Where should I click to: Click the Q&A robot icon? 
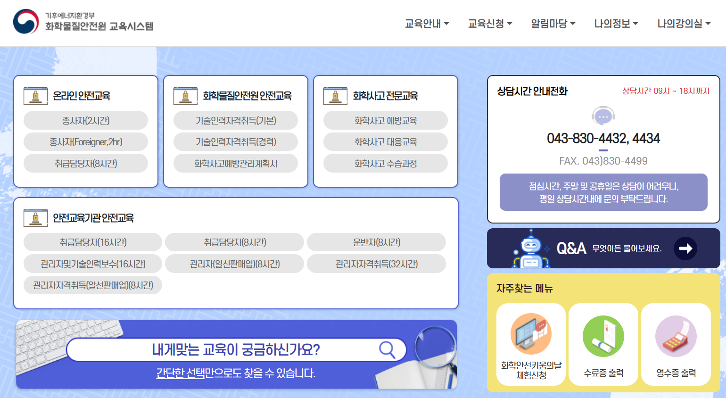(531, 249)
